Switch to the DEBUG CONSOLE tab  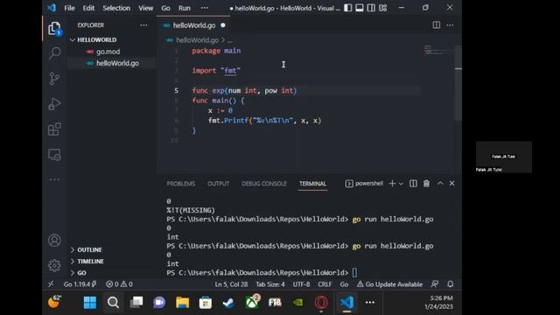[264, 184]
